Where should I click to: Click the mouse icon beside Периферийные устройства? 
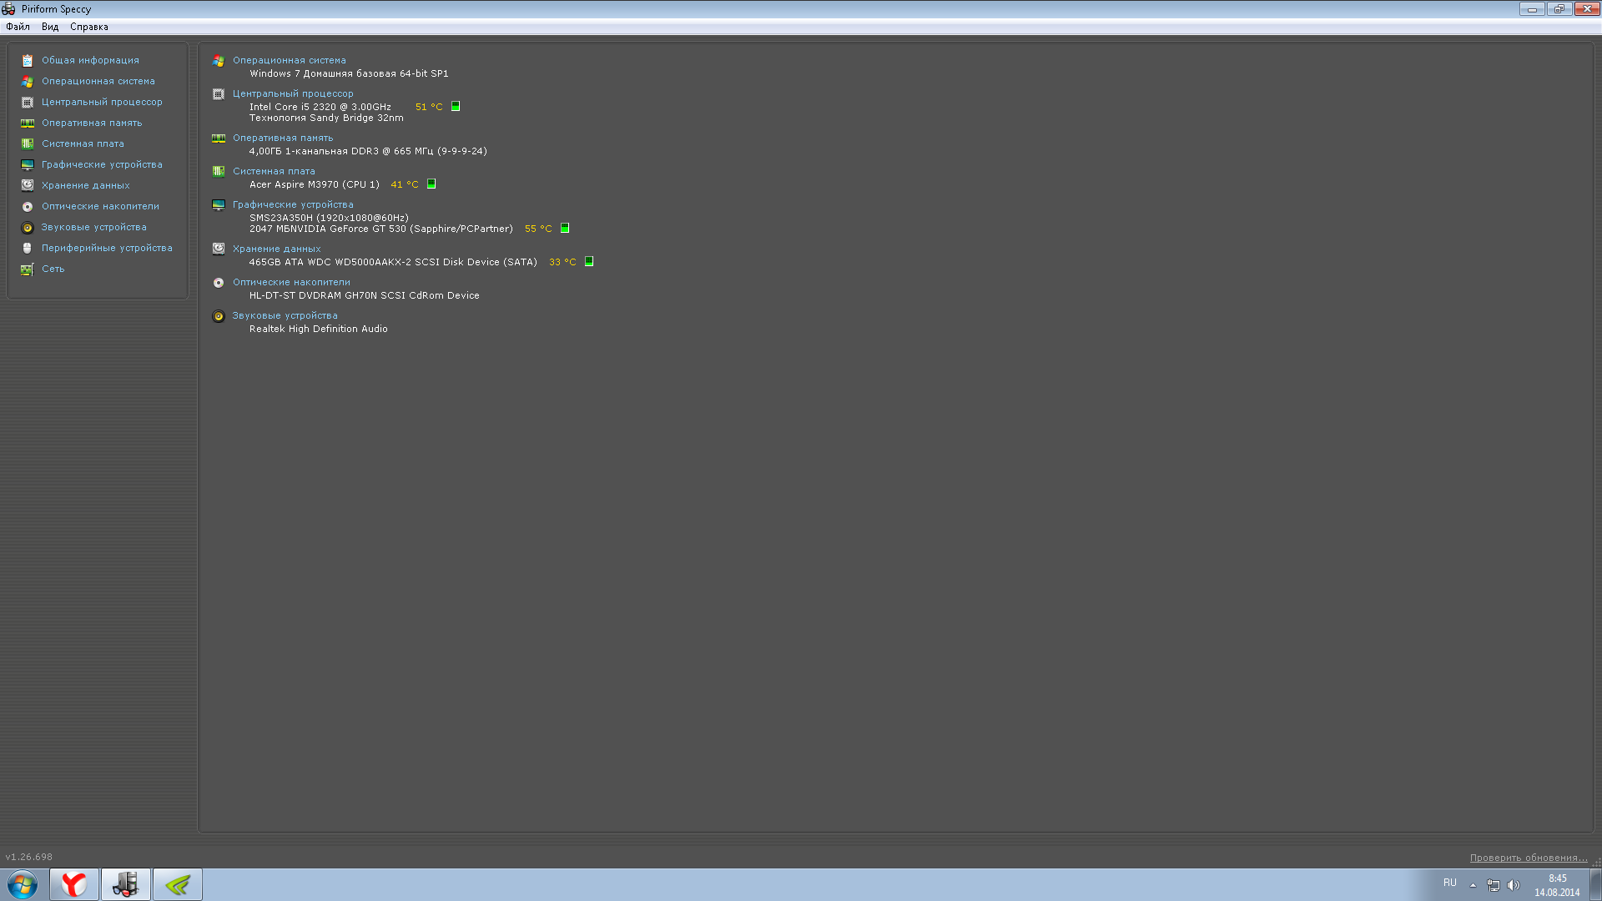[x=28, y=248]
